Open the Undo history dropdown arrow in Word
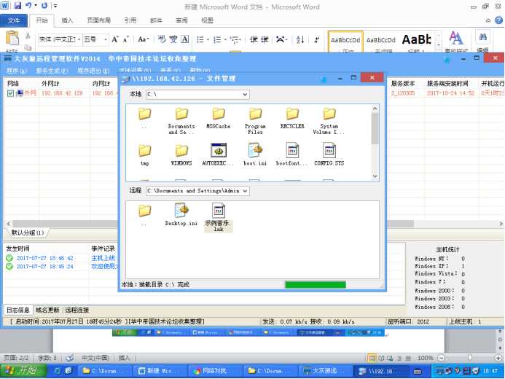This screenshot has width=505, height=379. (36, 6)
